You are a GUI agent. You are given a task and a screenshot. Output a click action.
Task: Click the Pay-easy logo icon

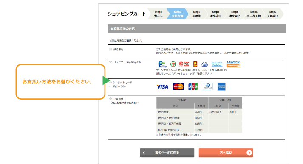pyautogui.click(x=162, y=64)
